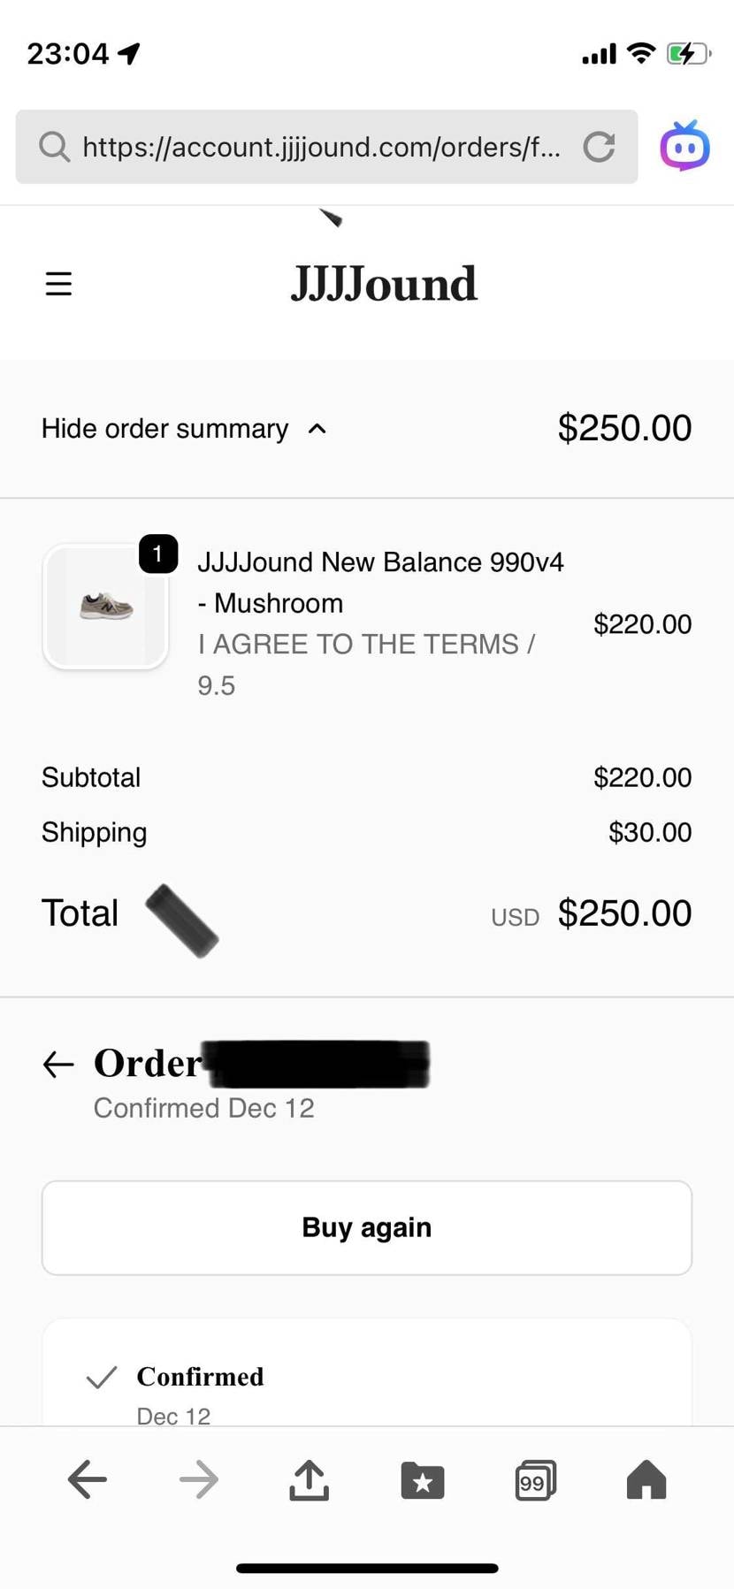Tap the JJJound logo
This screenshot has height=1589, width=734.
click(x=384, y=284)
